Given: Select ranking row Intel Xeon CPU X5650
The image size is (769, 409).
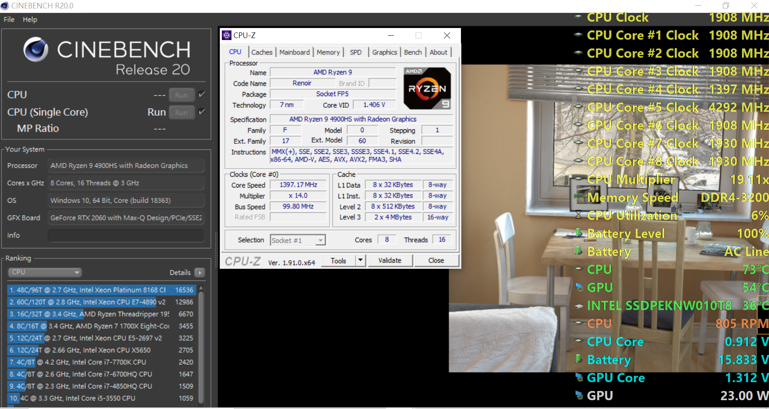Looking at the screenshot, I should click(101, 350).
